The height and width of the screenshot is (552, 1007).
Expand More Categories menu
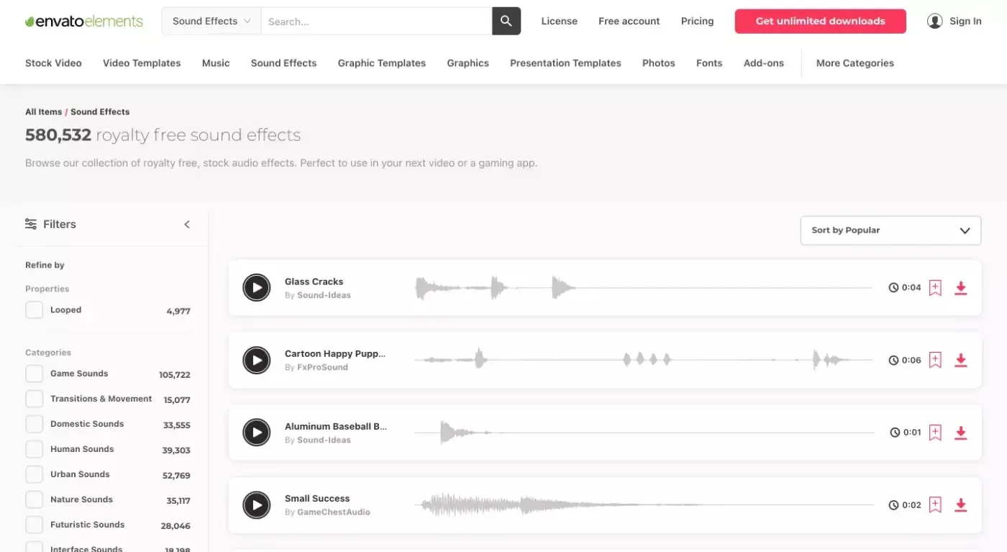coord(855,63)
